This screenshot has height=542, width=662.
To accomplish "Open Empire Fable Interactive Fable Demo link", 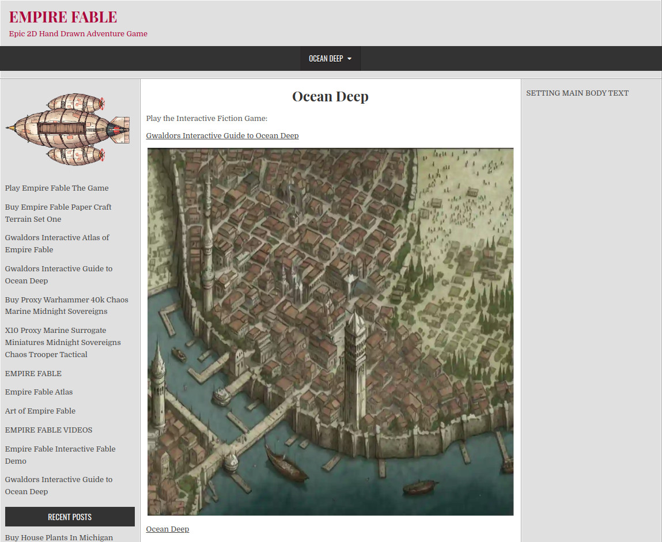I will tap(60, 454).
